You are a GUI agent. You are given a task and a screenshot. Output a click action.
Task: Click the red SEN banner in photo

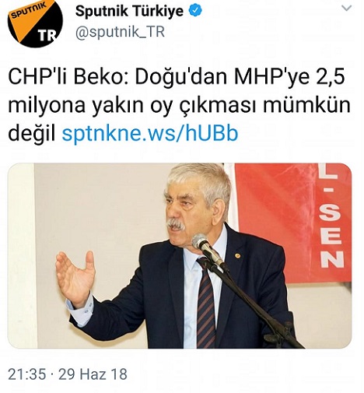293,223
